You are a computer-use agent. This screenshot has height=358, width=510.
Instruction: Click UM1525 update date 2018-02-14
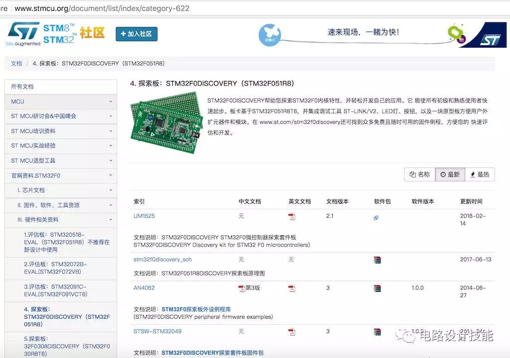[473, 220]
